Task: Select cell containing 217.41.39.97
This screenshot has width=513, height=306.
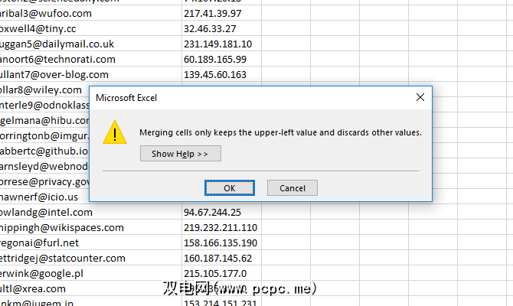Action: 211,13
